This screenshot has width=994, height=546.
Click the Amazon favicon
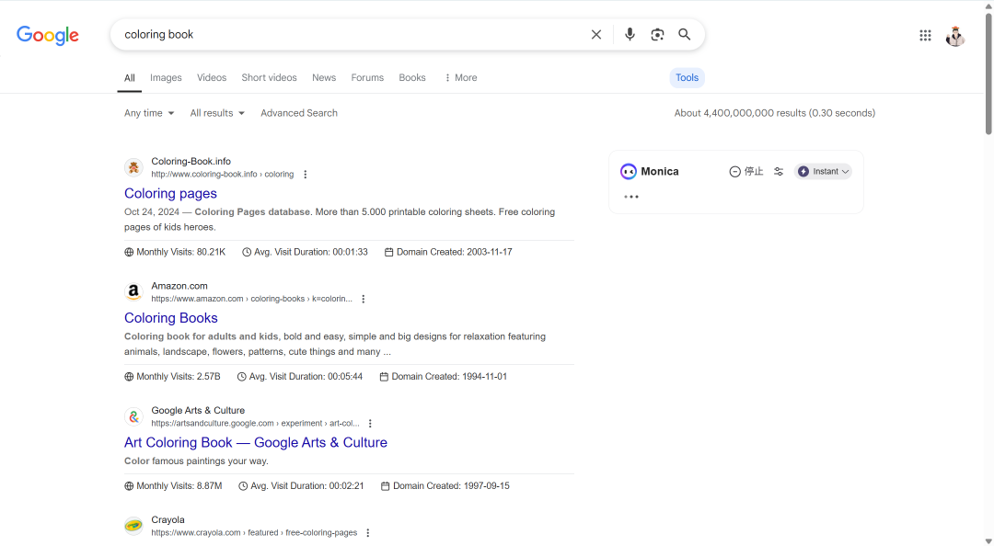coord(133,292)
